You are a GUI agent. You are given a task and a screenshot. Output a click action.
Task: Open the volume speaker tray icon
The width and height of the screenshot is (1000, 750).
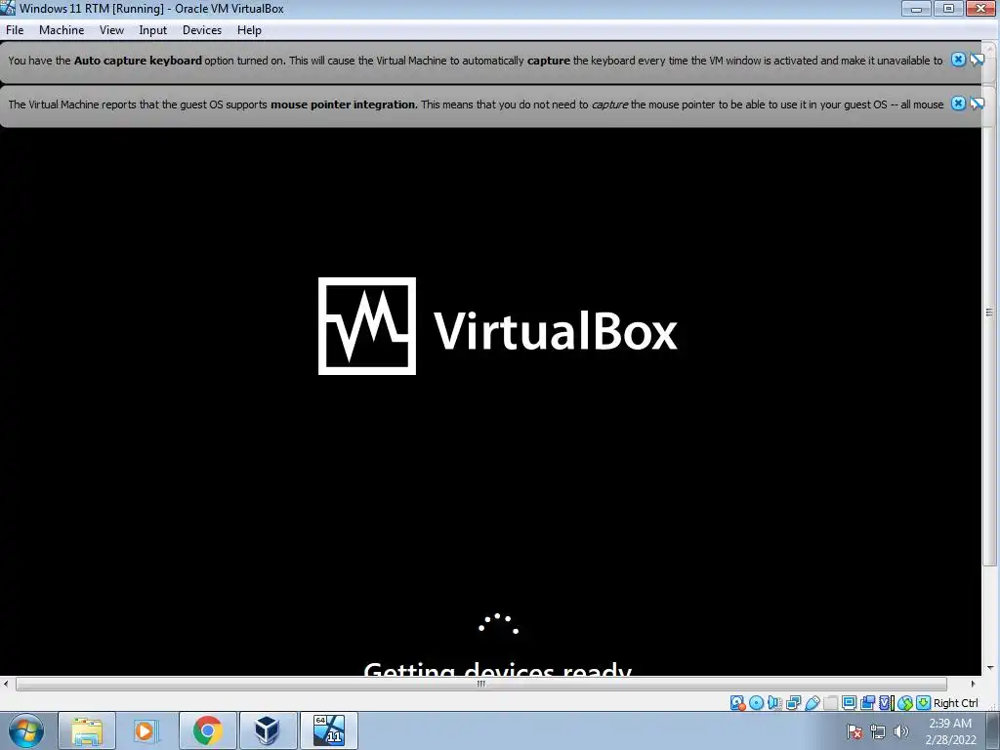click(901, 731)
